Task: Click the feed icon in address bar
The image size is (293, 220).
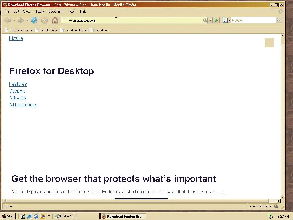Action: (205, 21)
